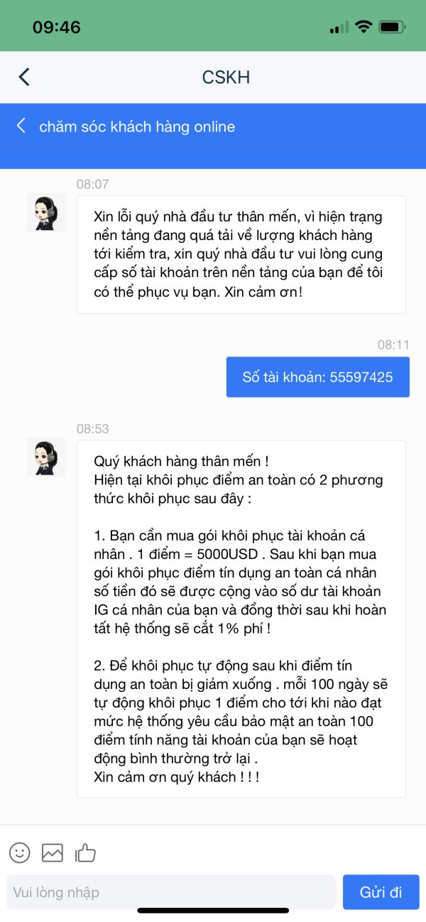The width and height of the screenshot is (426, 922).
Task: Select the Số tài khoản: 55597425 message bubble
Action: click(x=318, y=377)
